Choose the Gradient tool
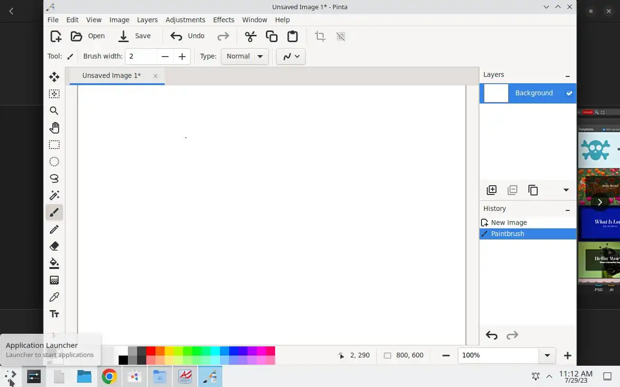The height and width of the screenshot is (387, 620). tap(54, 280)
